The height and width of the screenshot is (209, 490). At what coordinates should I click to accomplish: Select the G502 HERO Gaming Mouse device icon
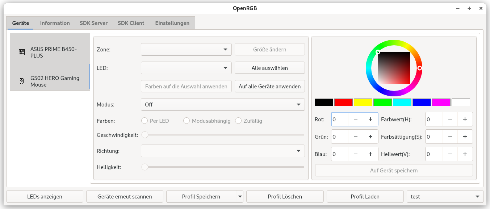[x=21, y=81]
